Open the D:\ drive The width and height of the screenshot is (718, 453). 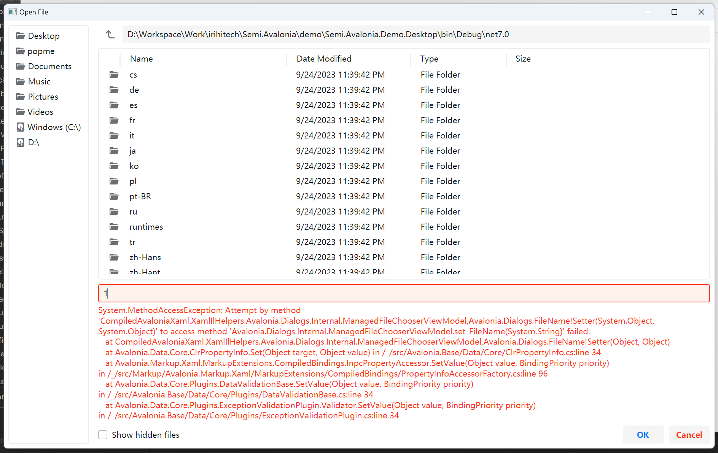[33, 142]
